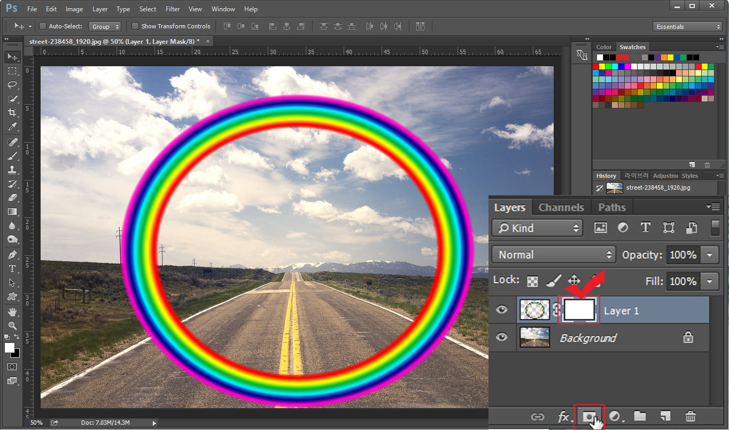729x430 pixels.
Task: Select the Quick Selection tool
Action: click(x=12, y=98)
